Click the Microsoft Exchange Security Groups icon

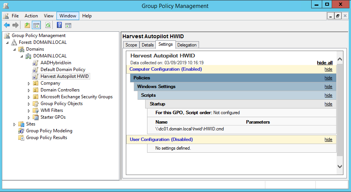pos(36,97)
